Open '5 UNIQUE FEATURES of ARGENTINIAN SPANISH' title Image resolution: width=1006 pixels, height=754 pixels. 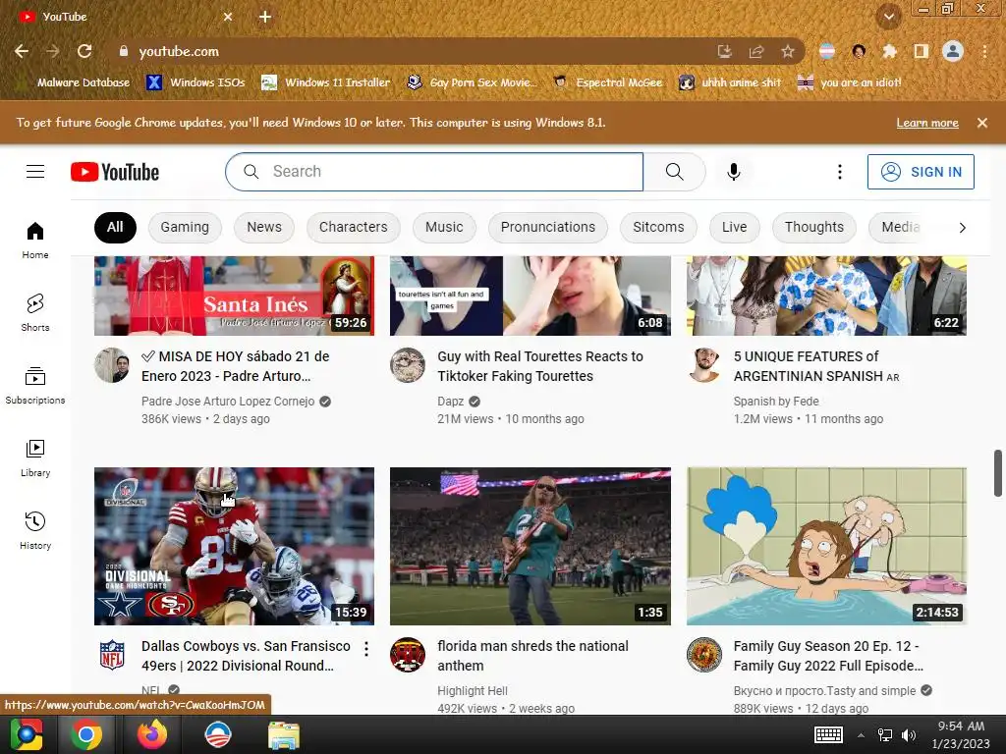coord(816,366)
